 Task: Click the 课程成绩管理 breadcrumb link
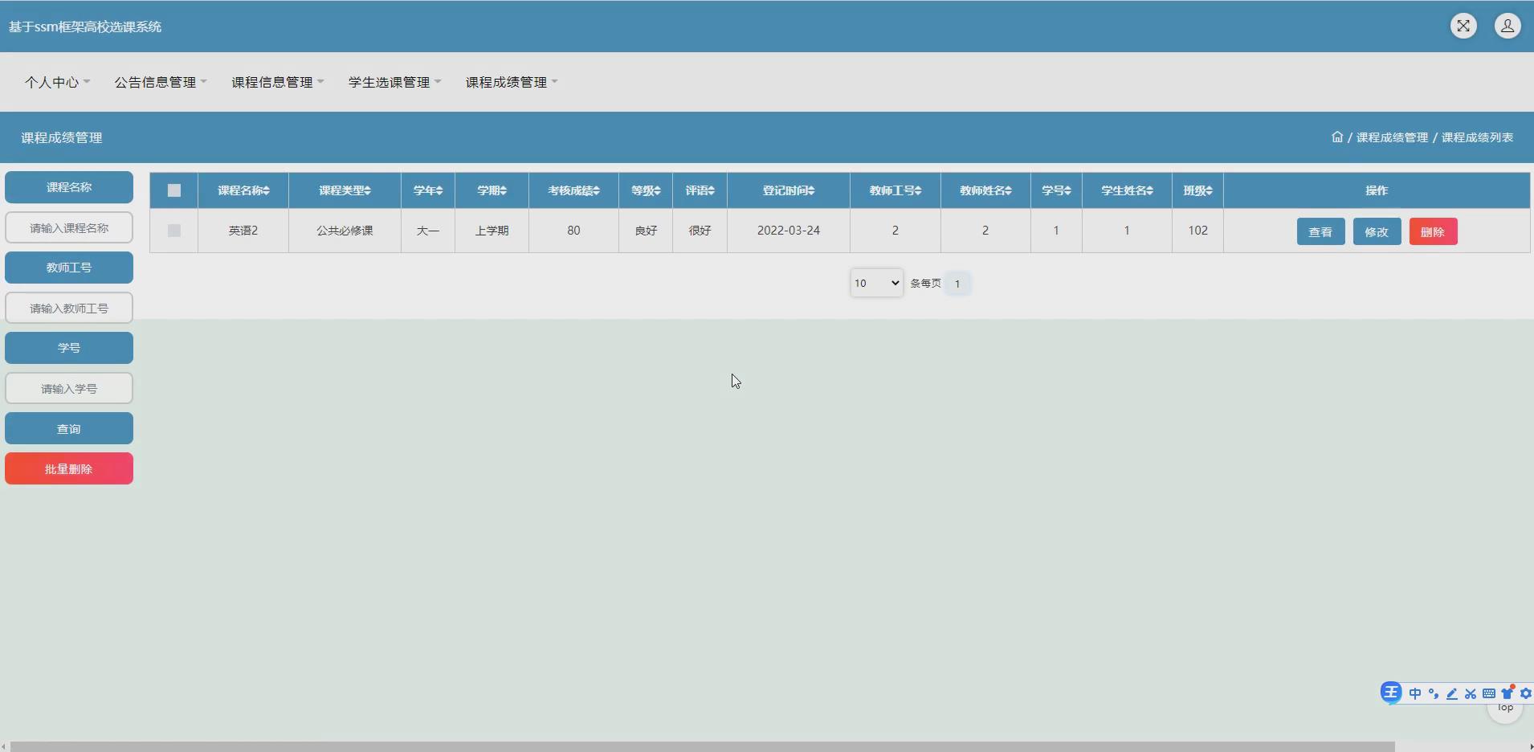[x=1392, y=137]
